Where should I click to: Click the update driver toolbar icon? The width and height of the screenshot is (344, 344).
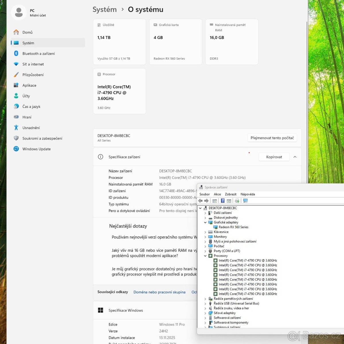[x=237, y=201]
